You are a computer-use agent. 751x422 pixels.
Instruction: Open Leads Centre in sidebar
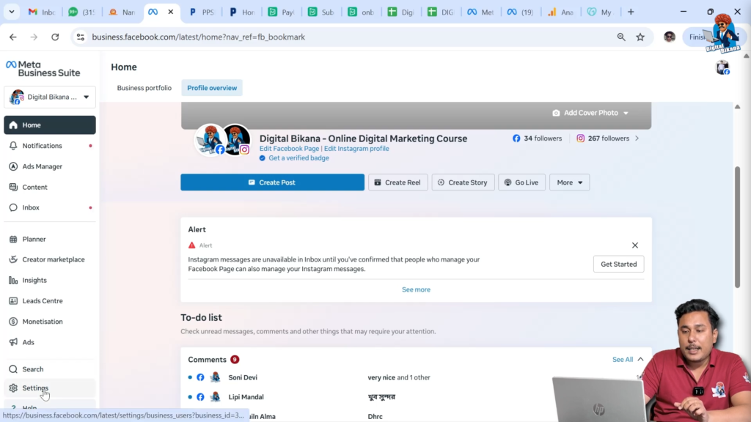pos(50,300)
